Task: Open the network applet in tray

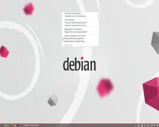Action: tap(145, 125)
